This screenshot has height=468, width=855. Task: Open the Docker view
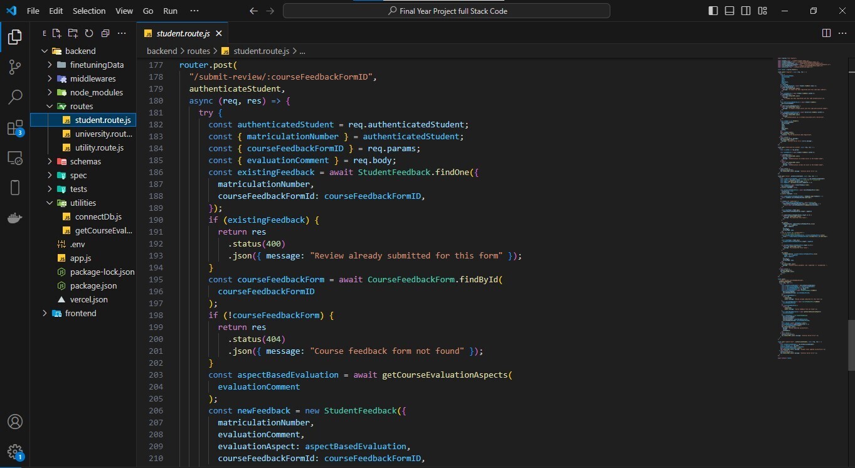pyautogui.click(x=15, y=218)
